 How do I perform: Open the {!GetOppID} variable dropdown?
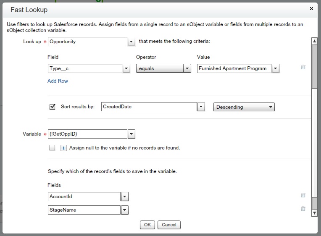(132, 134)
